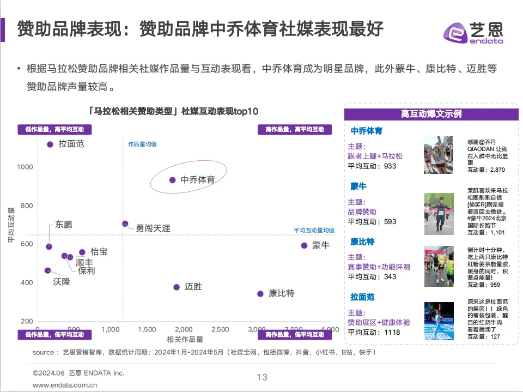
Task: Click the 怡宝 label in chart
Action: click(x=99, y=251)
